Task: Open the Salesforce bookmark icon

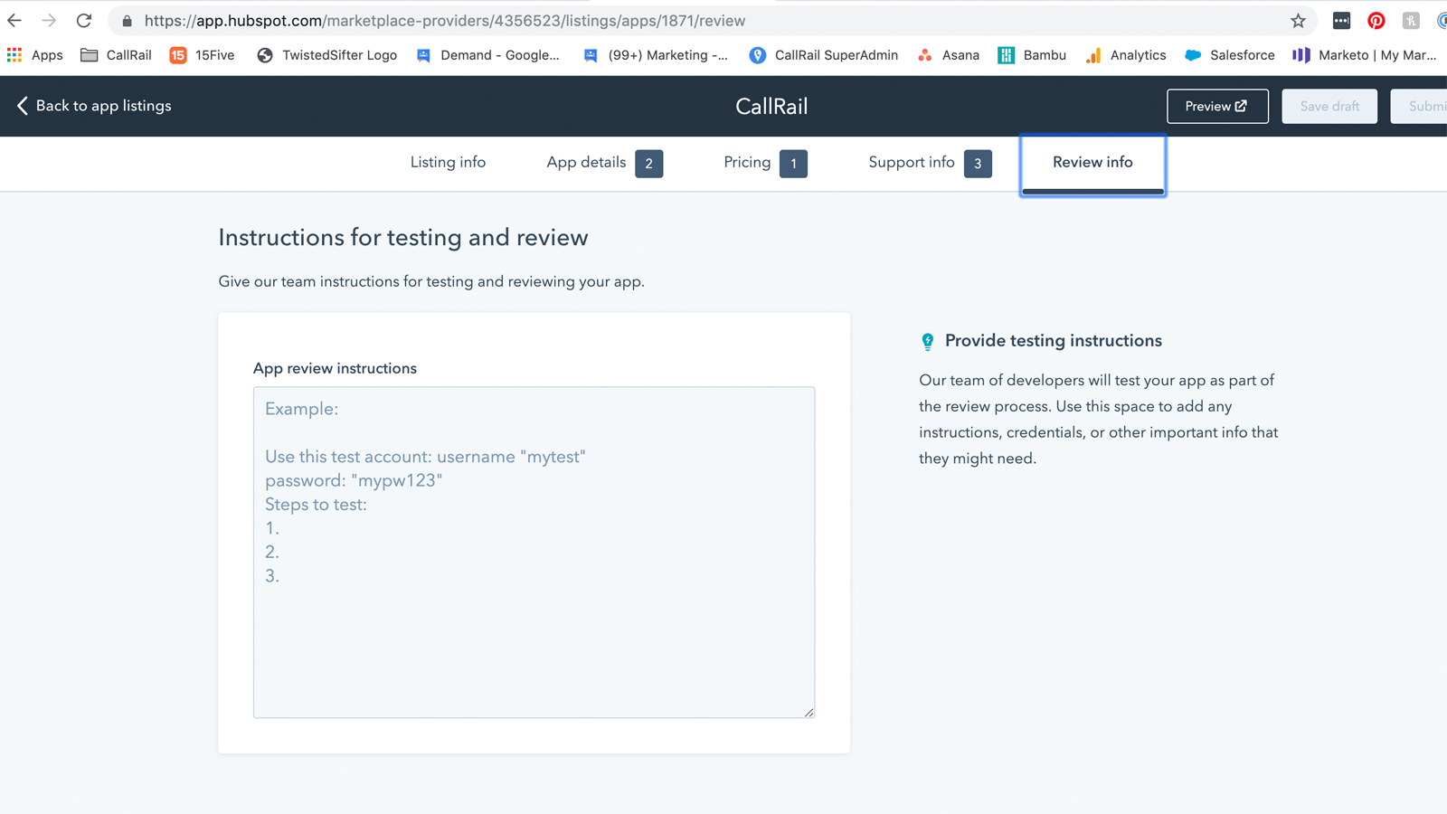Action: [1193, 55]
